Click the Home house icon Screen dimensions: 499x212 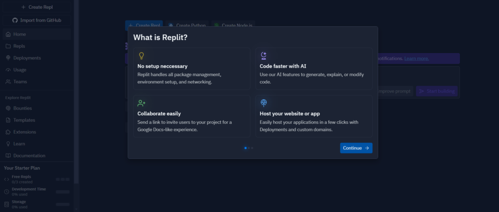8,34
